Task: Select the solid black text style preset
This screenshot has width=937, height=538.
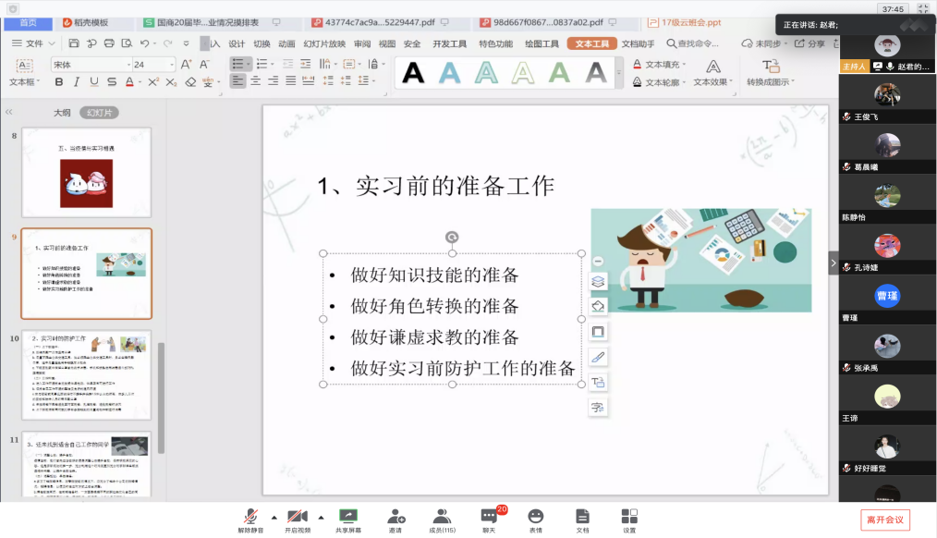Action: (413, 72)
